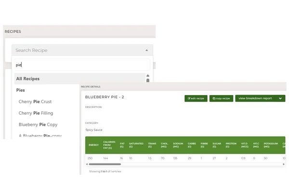Open the view breakdown report dropdown
Viewport: 289px width, 192px height.
click(260, 98)
